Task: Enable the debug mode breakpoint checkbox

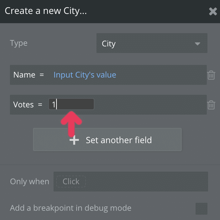Action: click(x=202, y=208)
